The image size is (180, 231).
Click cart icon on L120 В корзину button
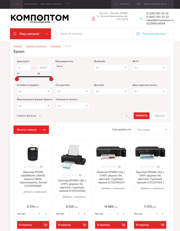(x=84, y=225)
